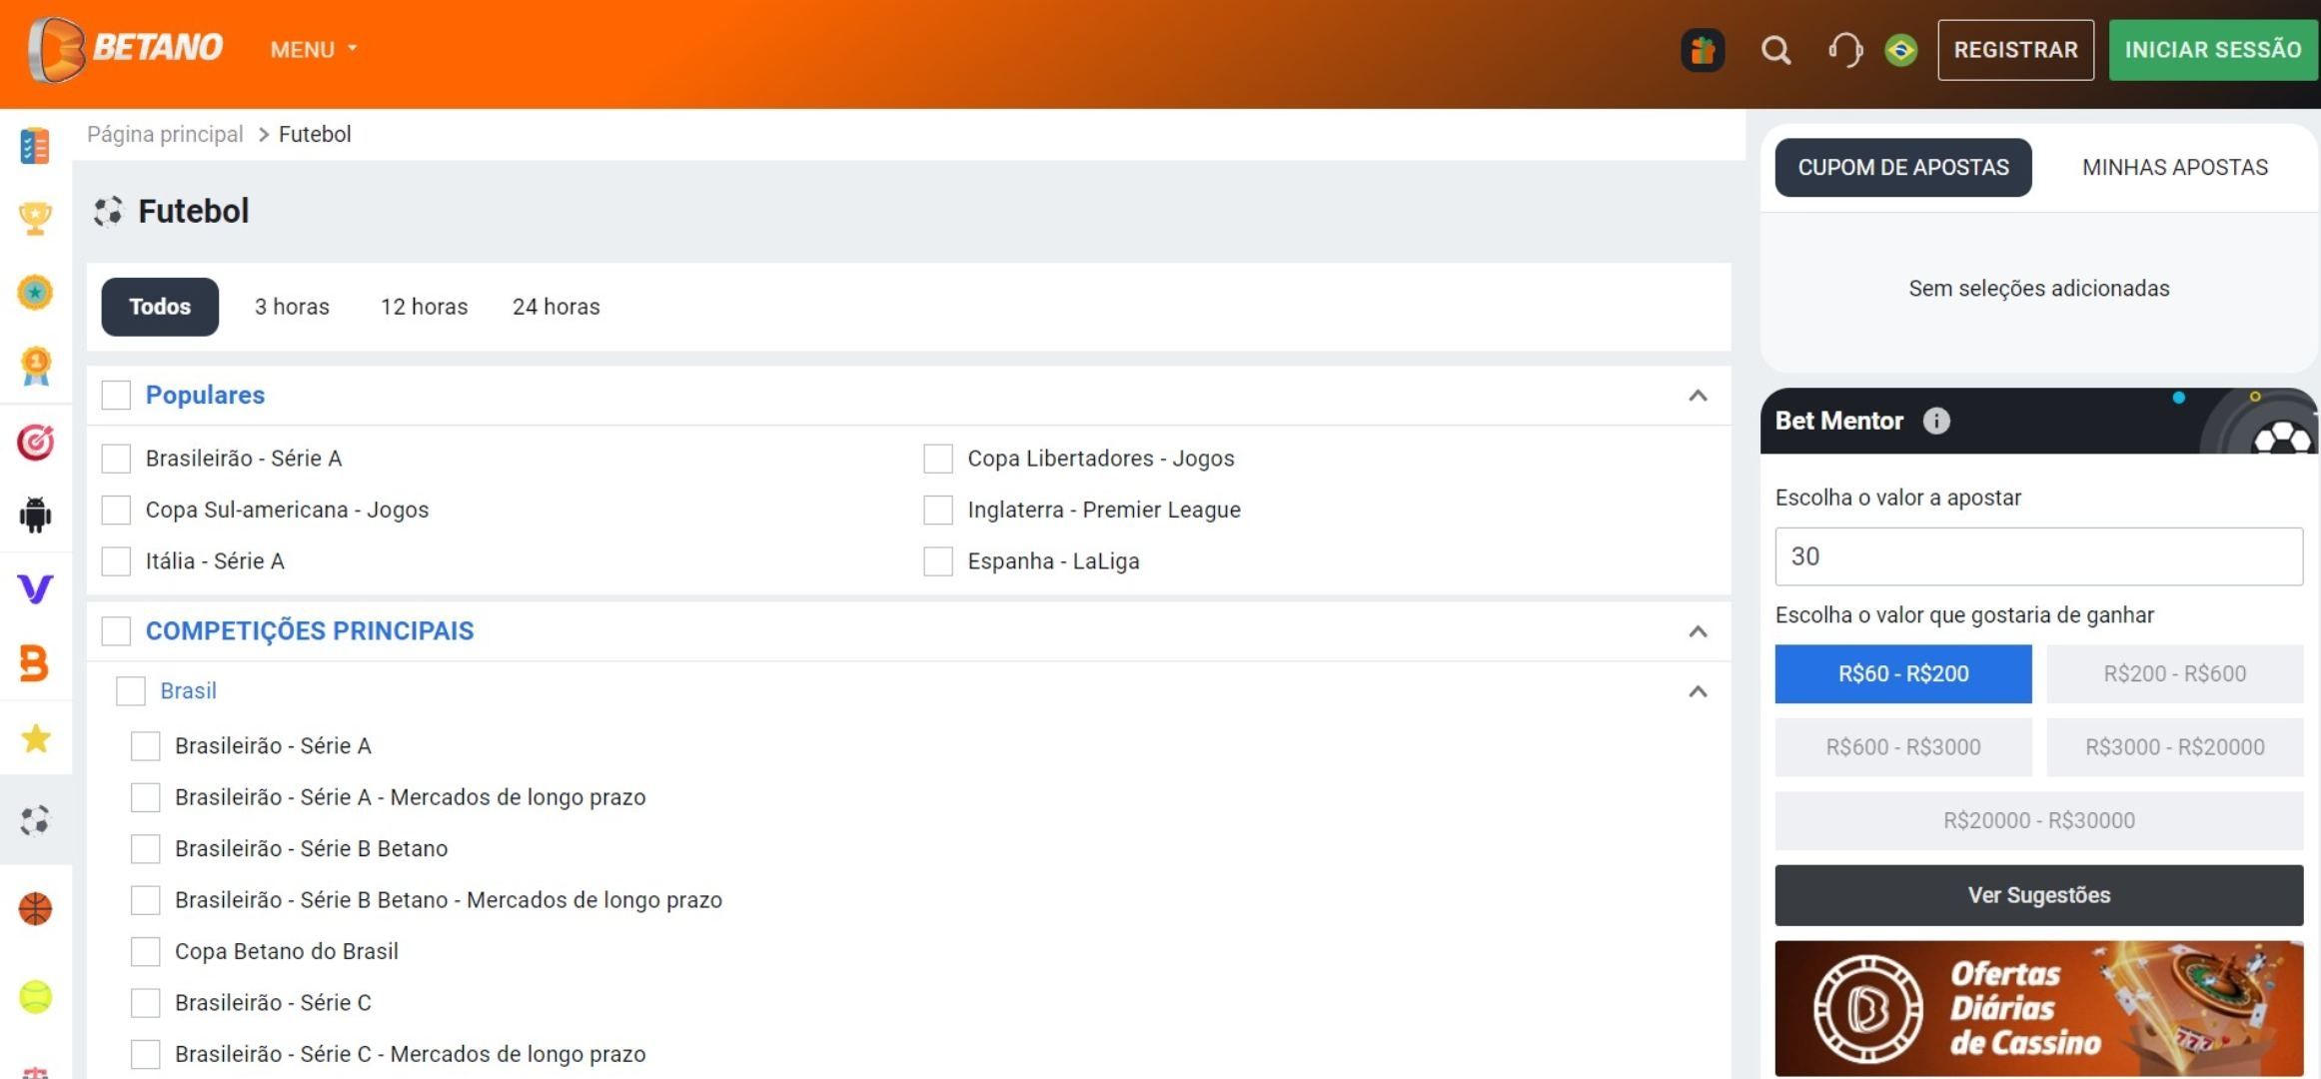Open the orange B sidebar icon
This screenshot has width=2321, height=1079.
(35, 662)
